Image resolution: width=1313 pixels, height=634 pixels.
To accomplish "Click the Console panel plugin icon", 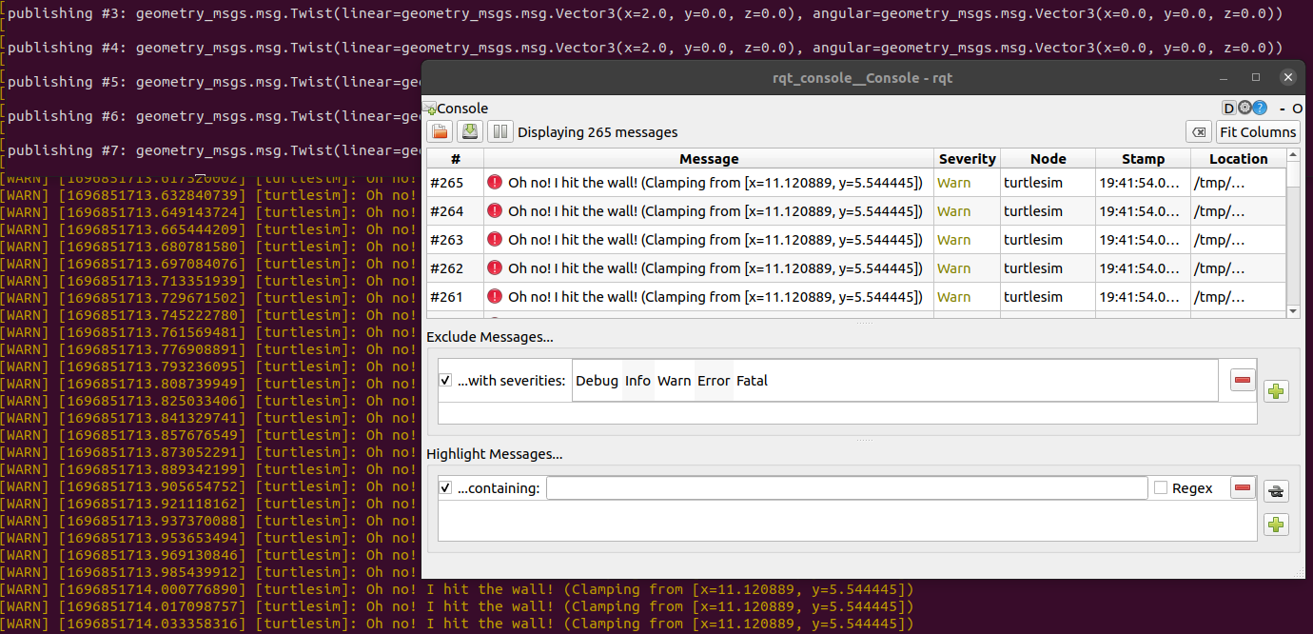I will pyautogui.click(x=430, y=109).
